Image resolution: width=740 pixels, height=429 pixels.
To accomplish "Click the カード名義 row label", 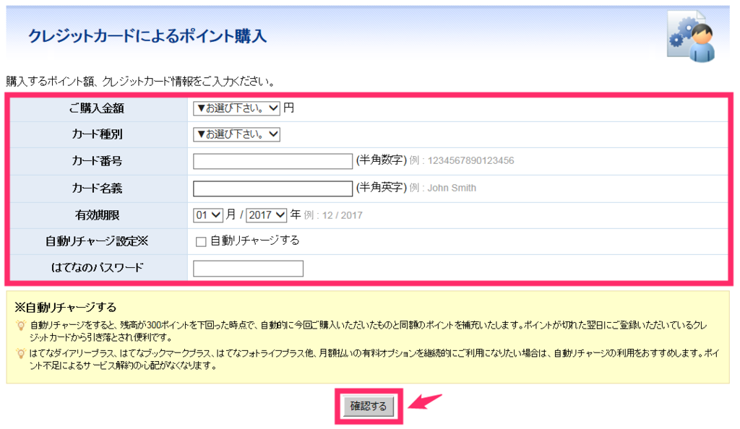I will [97, 188].
